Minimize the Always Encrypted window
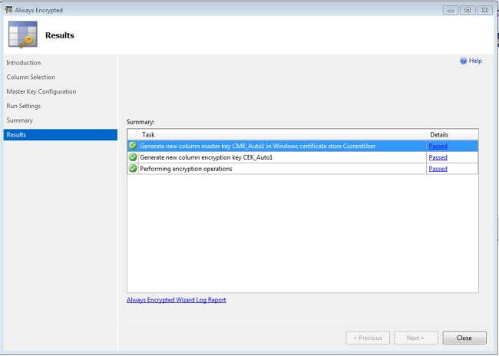499x356 pixels. coord(451,10)
